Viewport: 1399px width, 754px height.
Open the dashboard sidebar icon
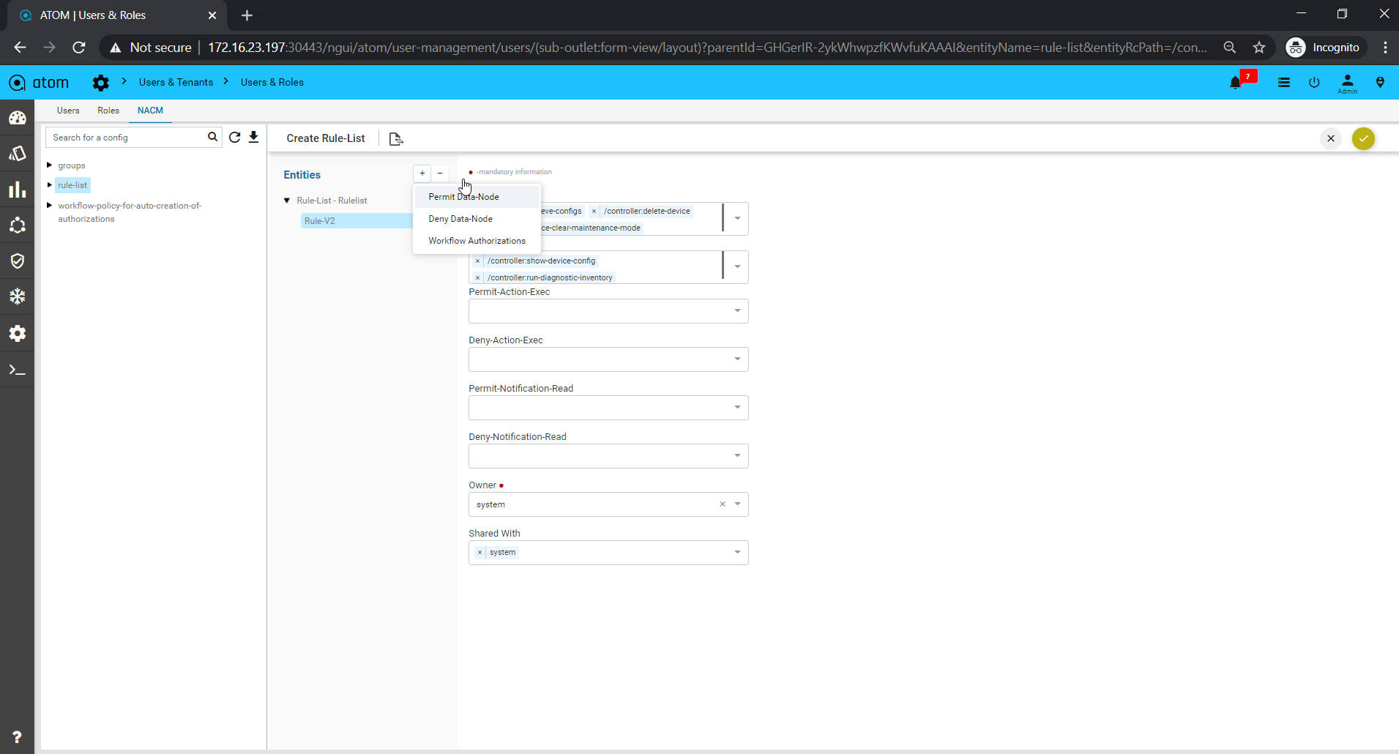click(x=18, y=118)
